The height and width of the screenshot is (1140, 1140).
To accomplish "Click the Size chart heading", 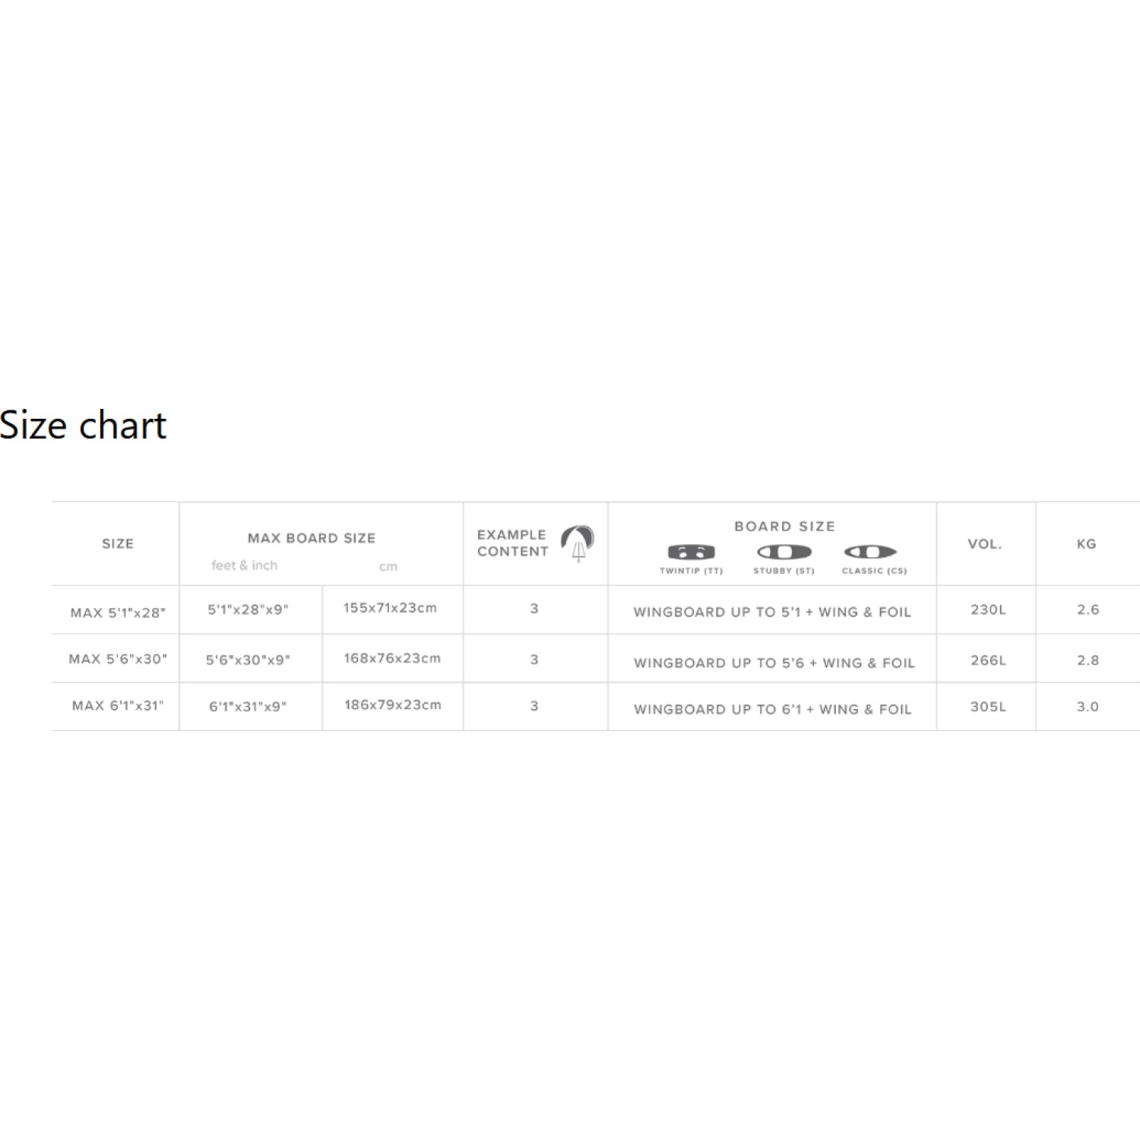I will pyautogui.click(x=83, y=425).
